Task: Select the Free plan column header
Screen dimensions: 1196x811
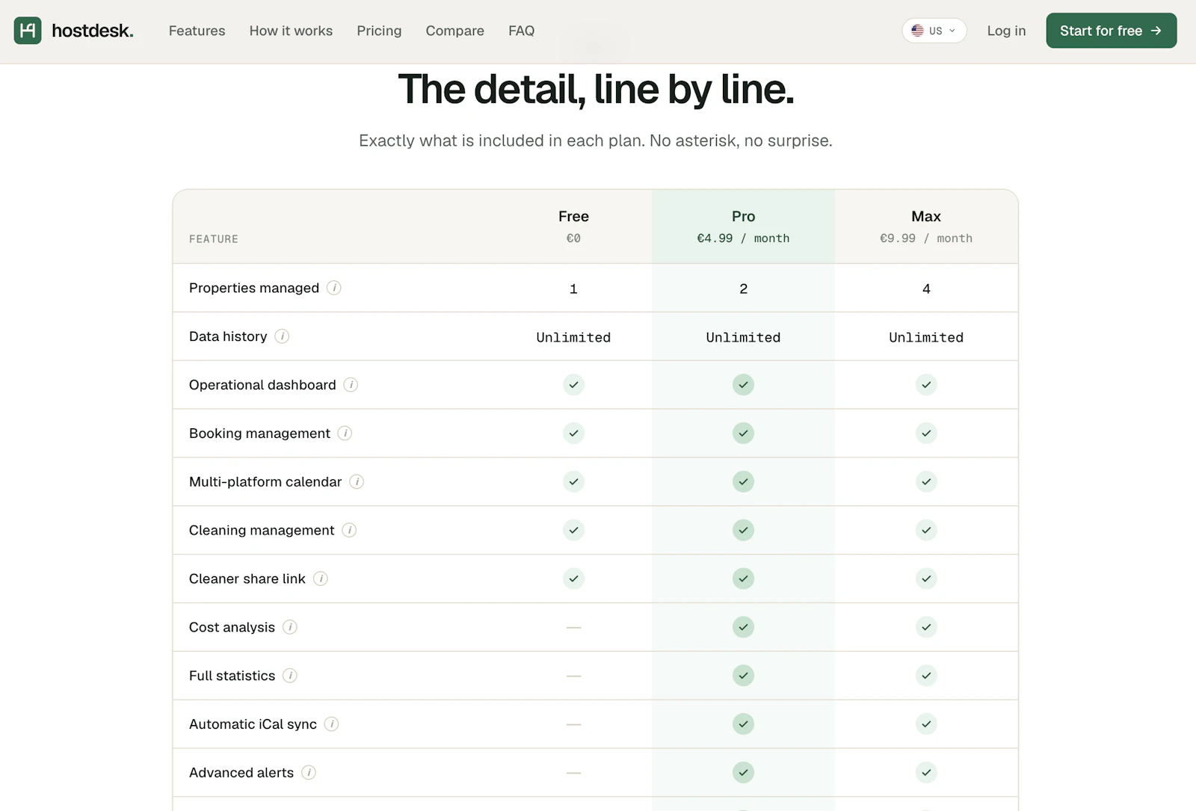Action: (x=573, y=216)
